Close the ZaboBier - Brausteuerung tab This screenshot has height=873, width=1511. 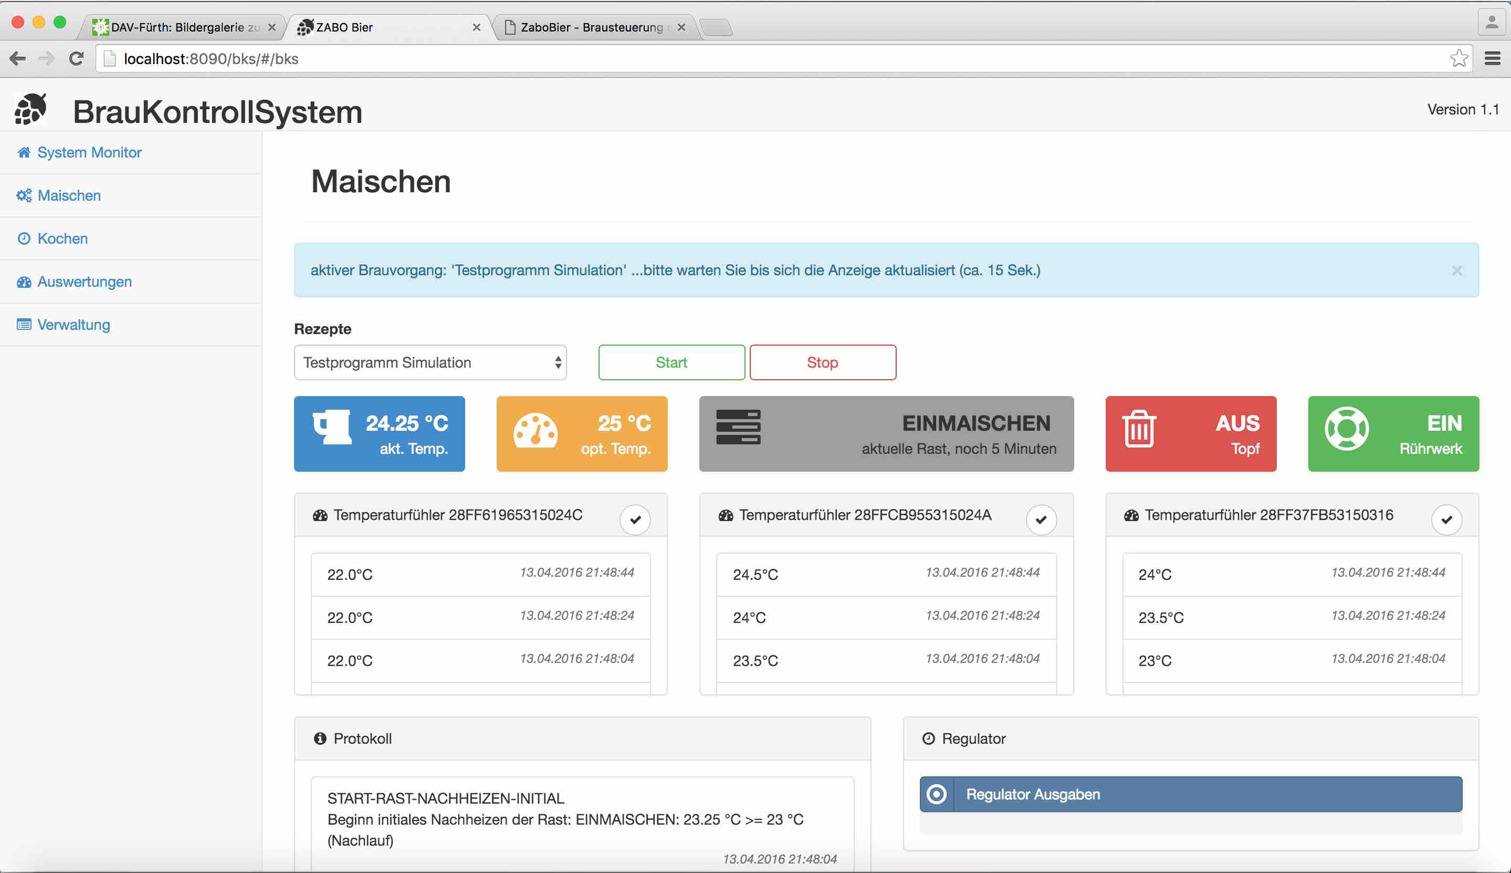681,28
